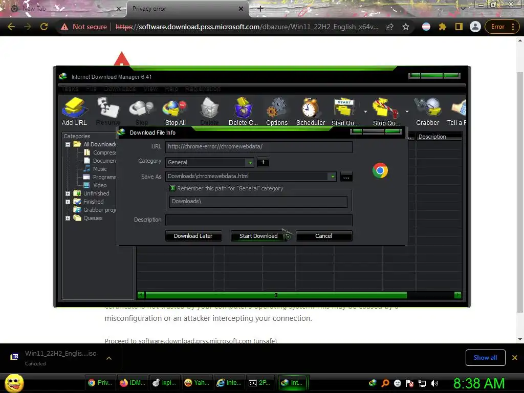Expand the Queues tree node

point(68,218)
